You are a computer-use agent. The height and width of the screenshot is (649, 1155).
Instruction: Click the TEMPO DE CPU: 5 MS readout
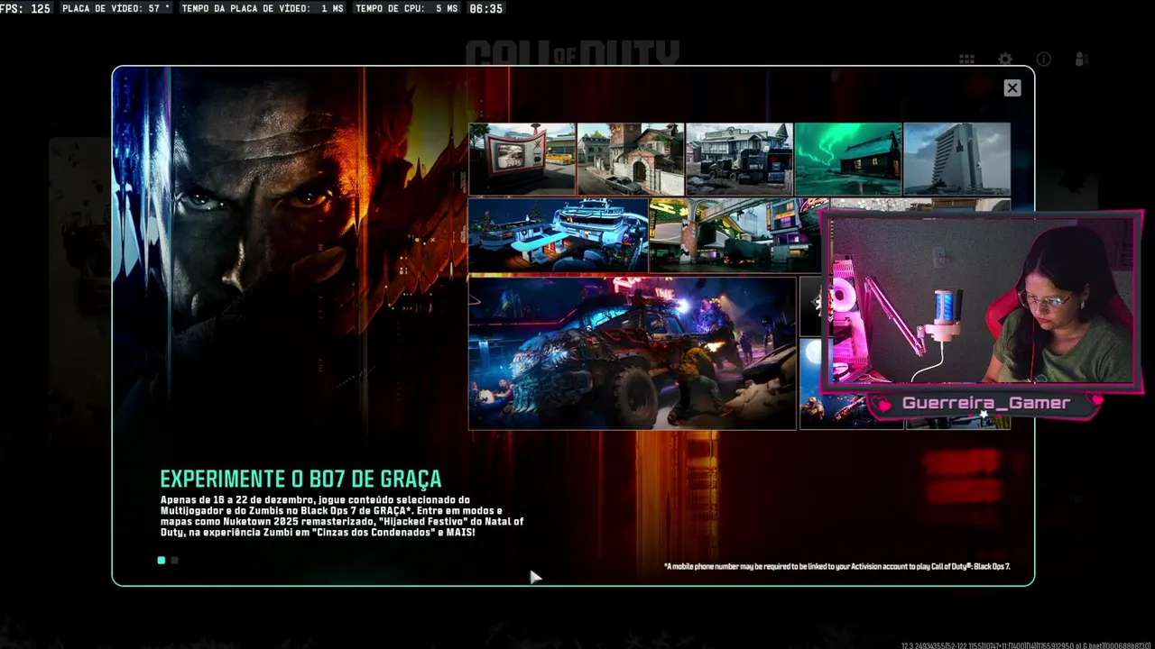tap(406, 8)
